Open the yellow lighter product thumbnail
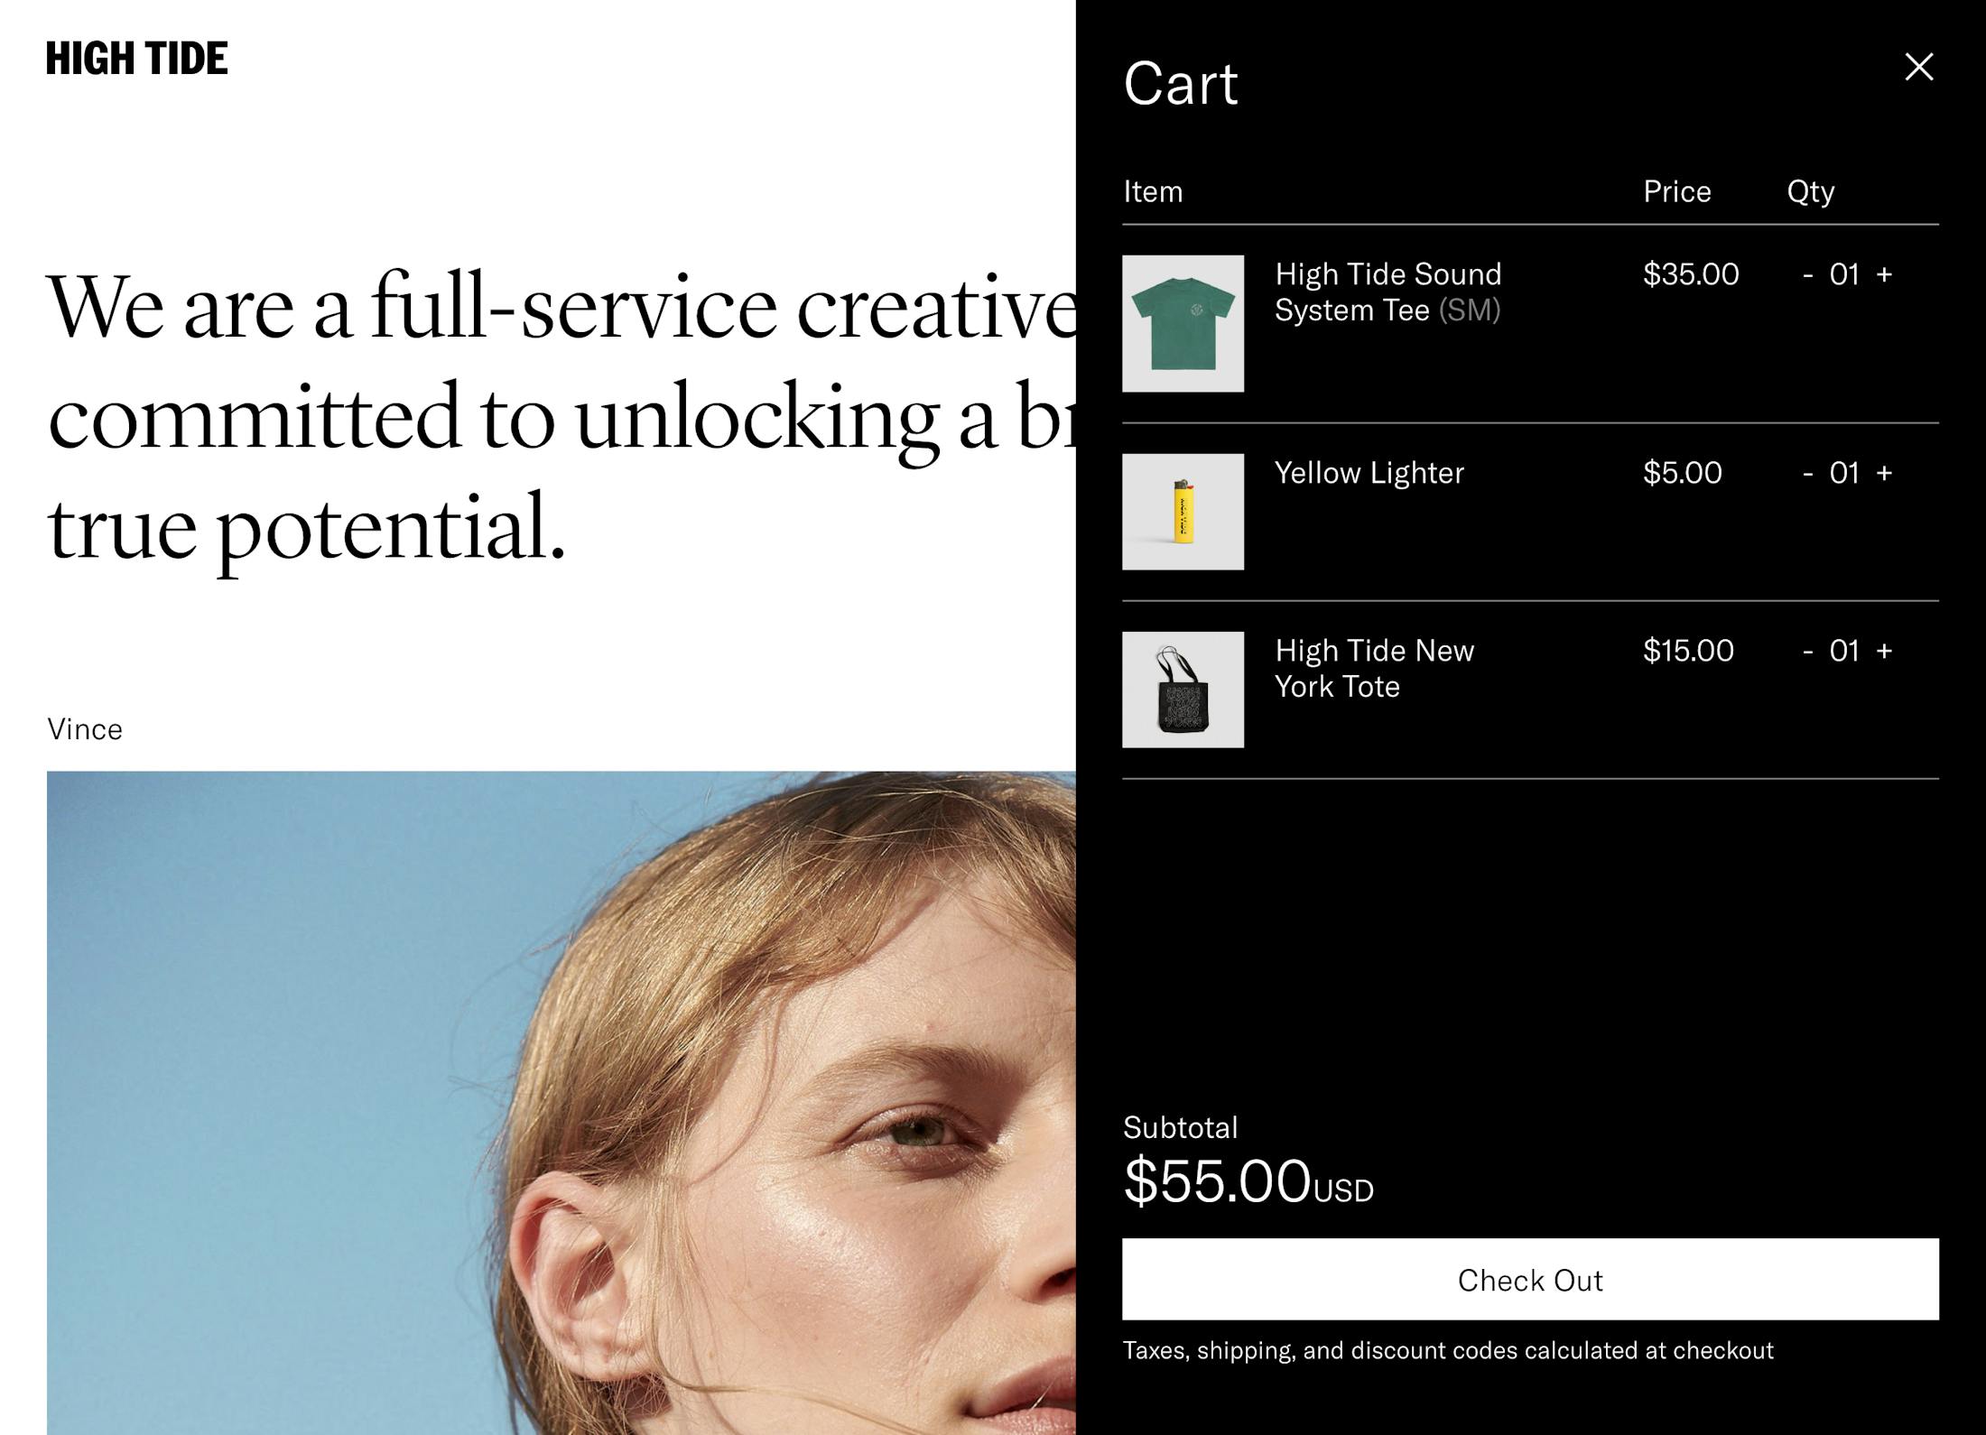This screenshot has height=1435, width=1986. [x=1183, y=512]
